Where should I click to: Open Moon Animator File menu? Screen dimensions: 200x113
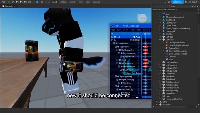[113, 30]
